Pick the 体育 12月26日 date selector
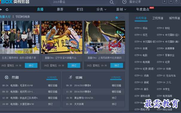This screenshot has width=181, height=113. click(x=116, y=78)
